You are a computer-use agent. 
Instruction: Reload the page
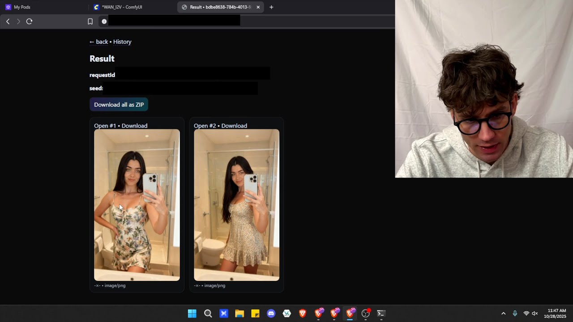[29, 21]
